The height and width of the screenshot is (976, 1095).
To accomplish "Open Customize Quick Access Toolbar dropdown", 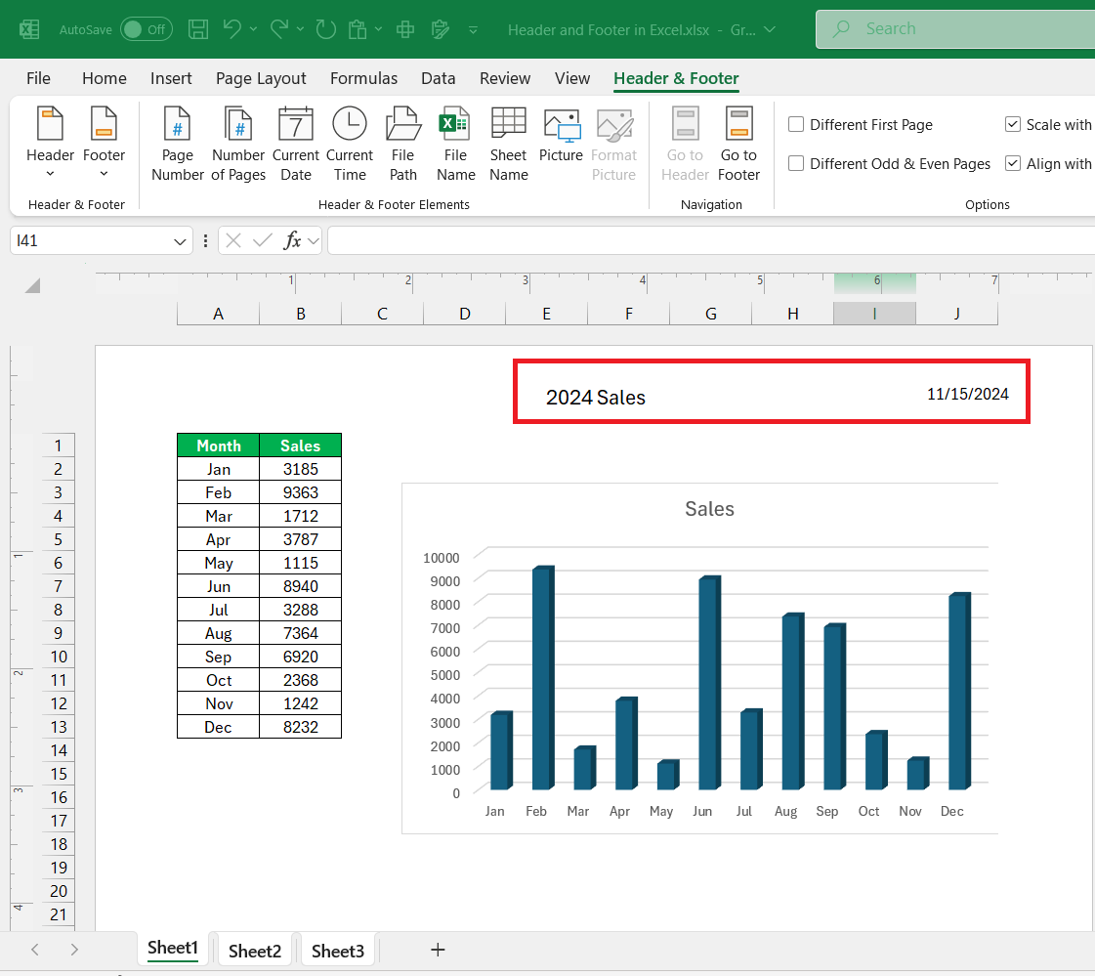I will (x=473, y=30).
